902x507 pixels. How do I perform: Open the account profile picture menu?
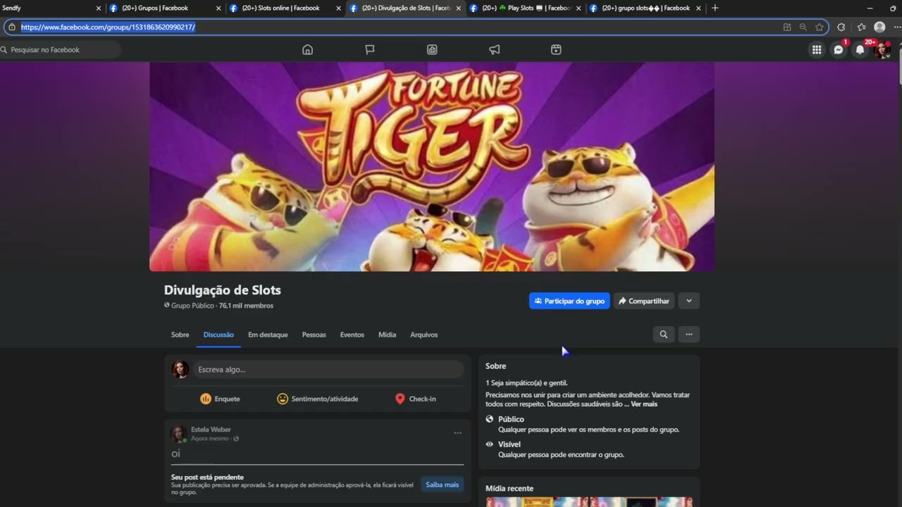point(882,49)
